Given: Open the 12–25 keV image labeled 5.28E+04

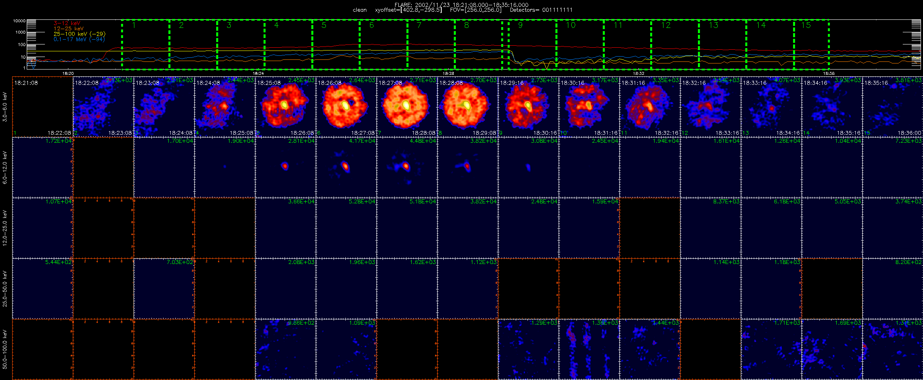Looking at the screenshot, I should [x=346, y=228].
